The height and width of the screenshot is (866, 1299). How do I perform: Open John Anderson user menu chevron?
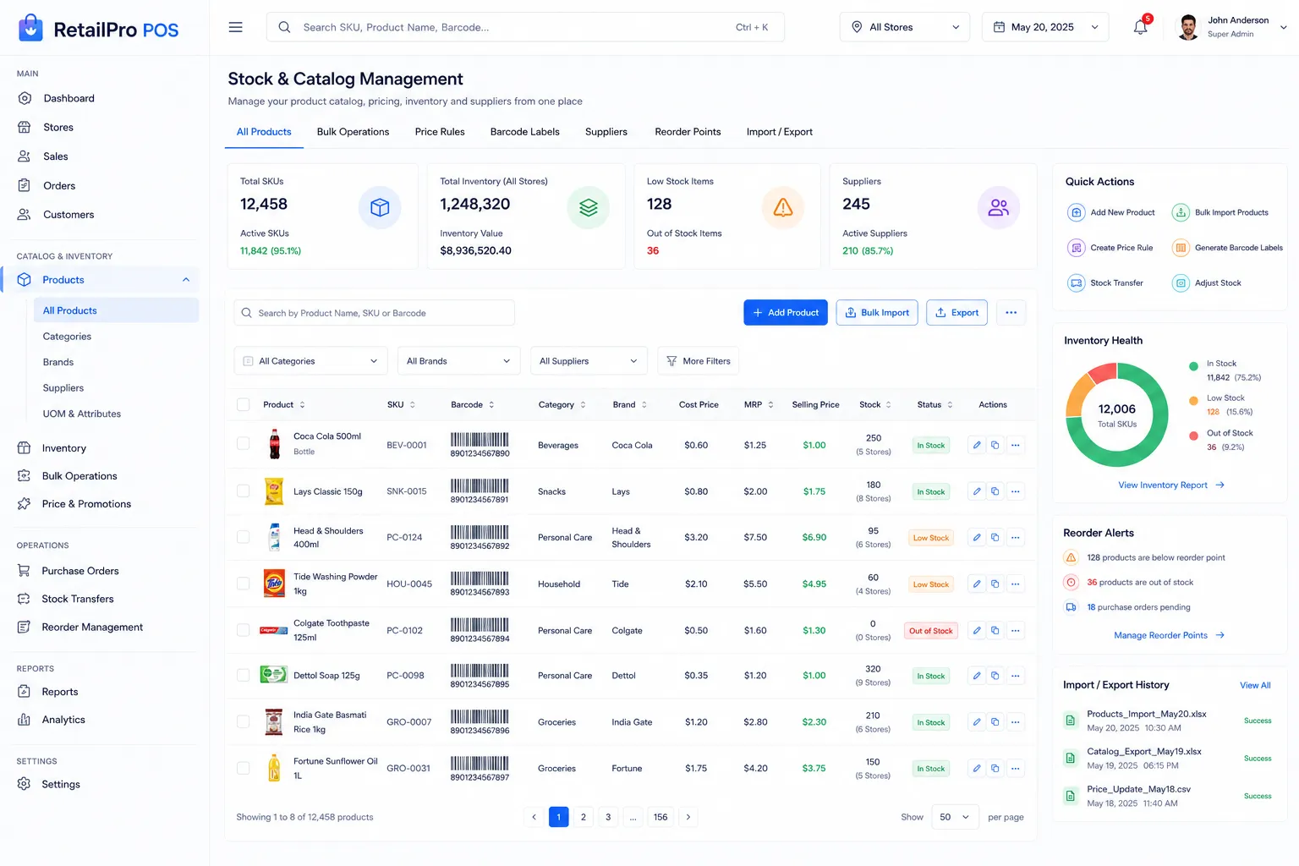tap(1284, 27)
